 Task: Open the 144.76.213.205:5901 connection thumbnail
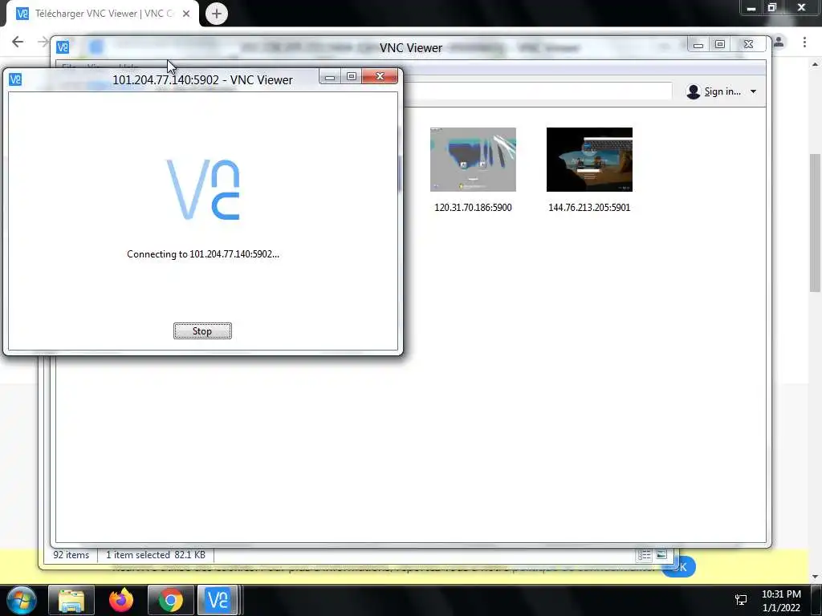[x=589, y=160]
